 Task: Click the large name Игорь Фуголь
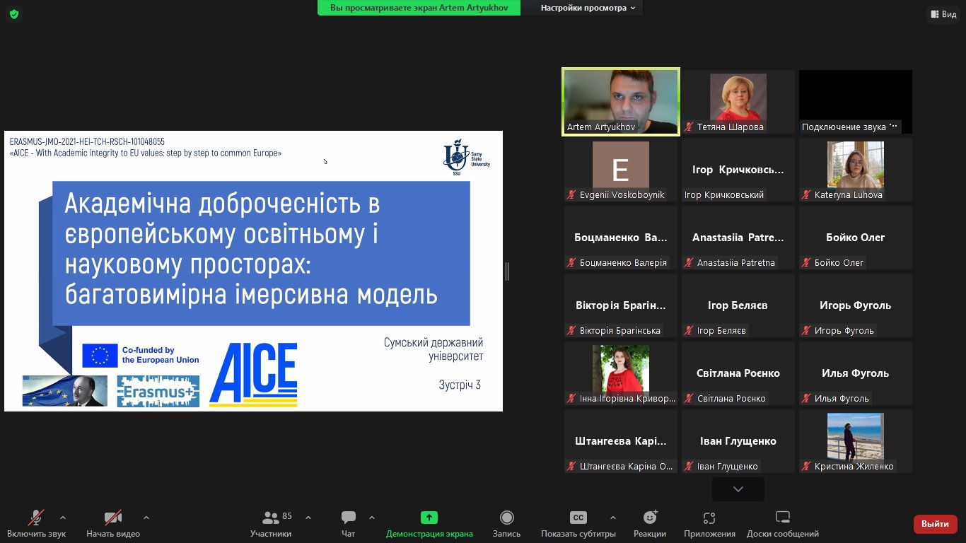click(856, 305)
